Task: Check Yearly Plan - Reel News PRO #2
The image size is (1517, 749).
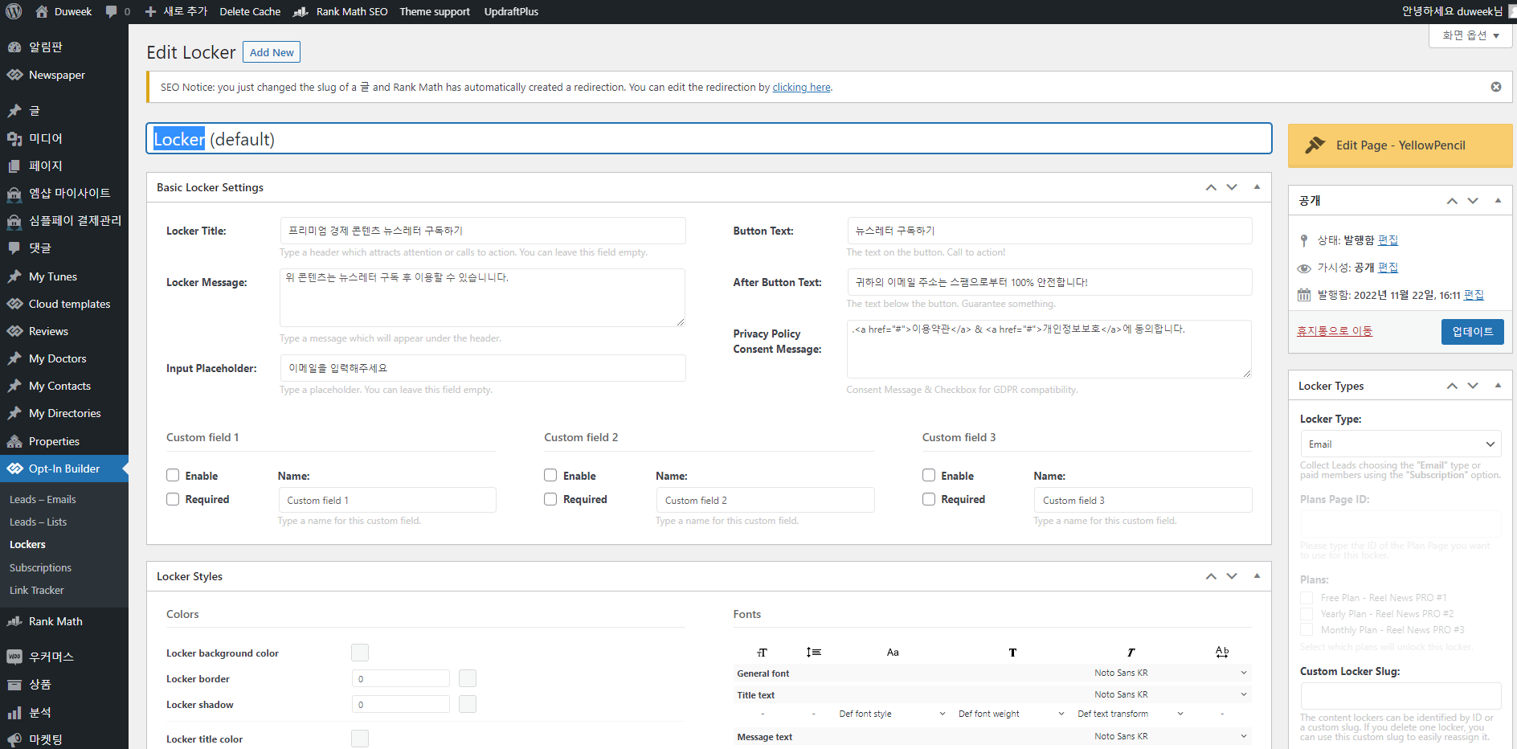Action: point(1306,614)
